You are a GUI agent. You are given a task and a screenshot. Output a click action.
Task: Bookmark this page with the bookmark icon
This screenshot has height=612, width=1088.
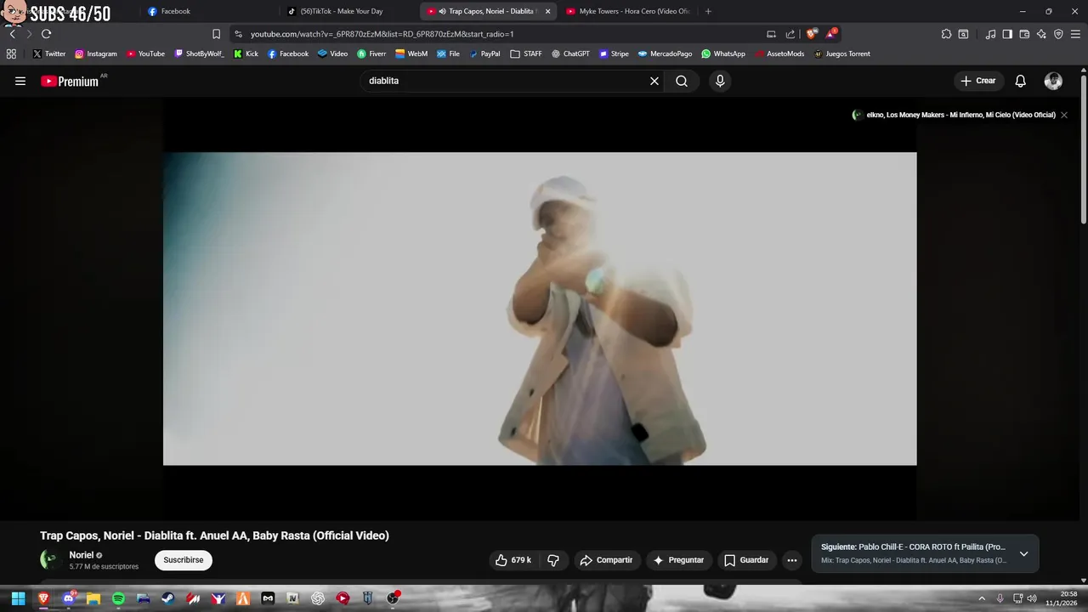(x=216, y=34)
